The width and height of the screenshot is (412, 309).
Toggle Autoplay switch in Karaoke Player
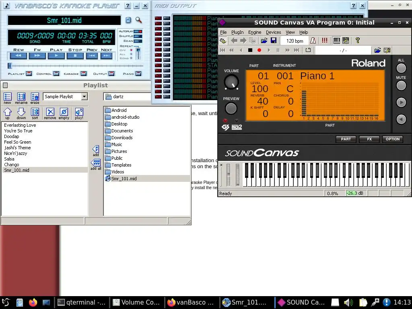[138, 31]
